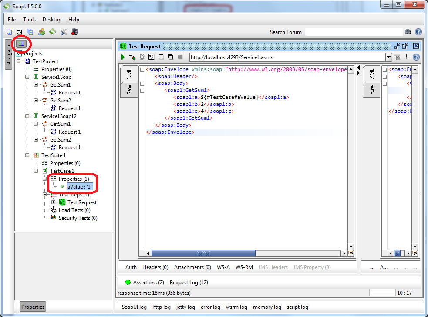Open the WS-RM tab
Screen dimensions: 428x317
click(x=244, y=267)
